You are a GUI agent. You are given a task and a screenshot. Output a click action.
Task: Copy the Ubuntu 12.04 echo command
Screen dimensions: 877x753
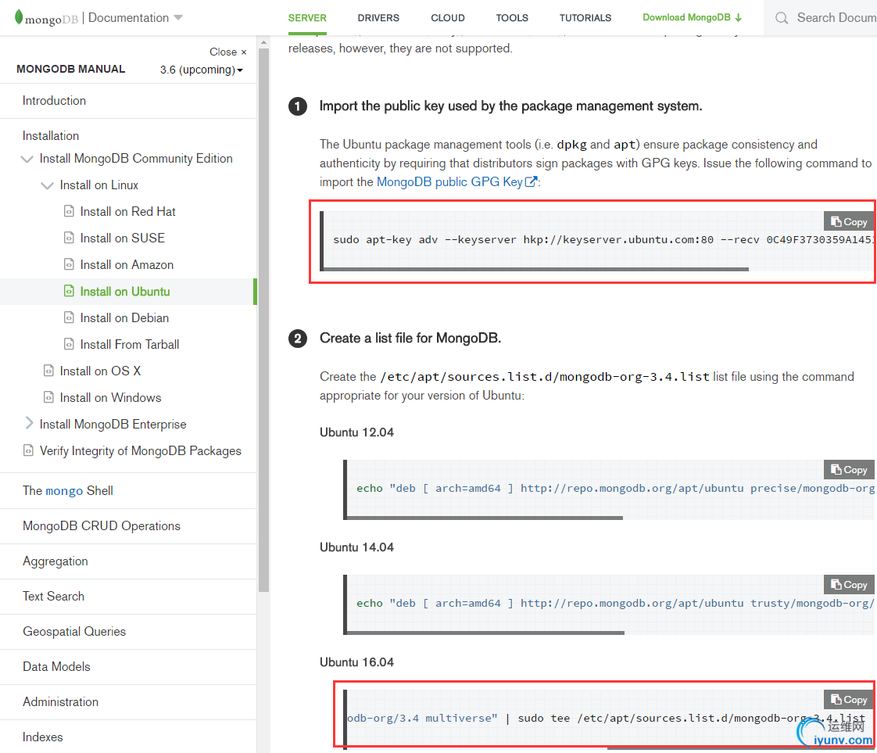click(x=849, y=470)
